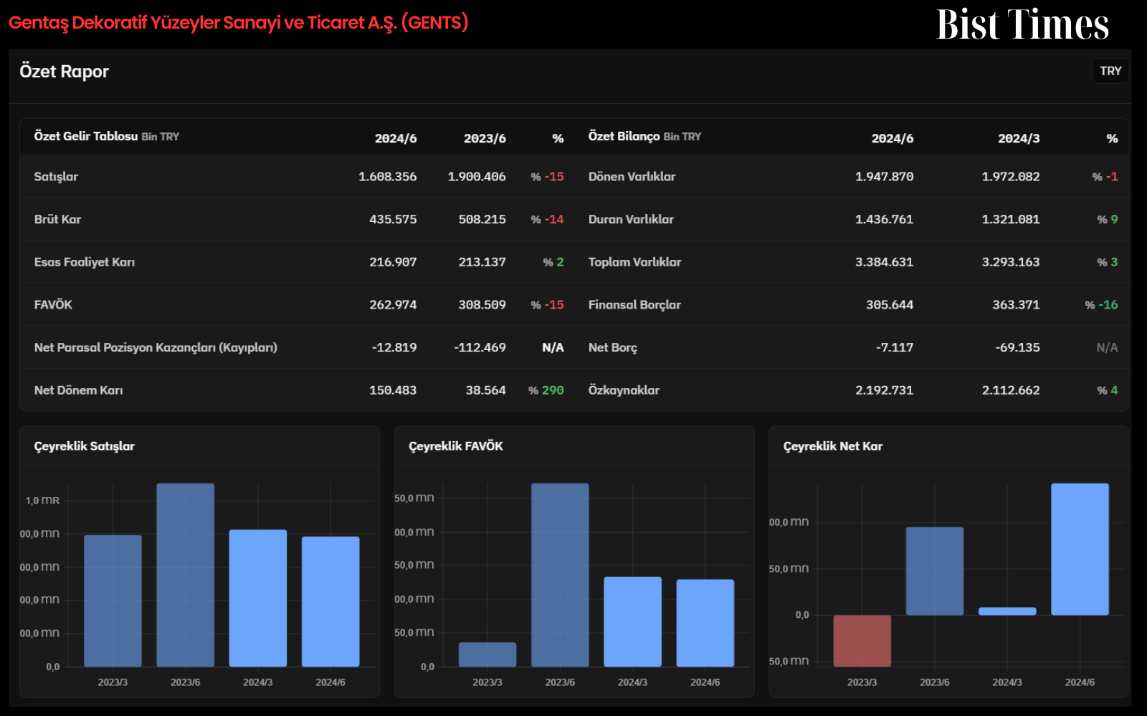Click the Dönen Varlıklar row label
The width and height of the screenshot is (1147, 716).
pos(632,177)
